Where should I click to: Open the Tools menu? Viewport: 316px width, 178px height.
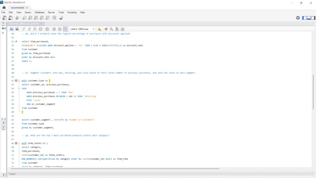pyautogui.click(x=61, y=12)
